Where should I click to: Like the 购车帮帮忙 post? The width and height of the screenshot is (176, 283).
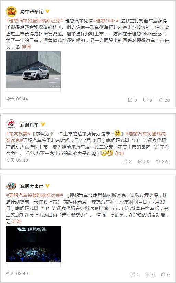point(164,100)
